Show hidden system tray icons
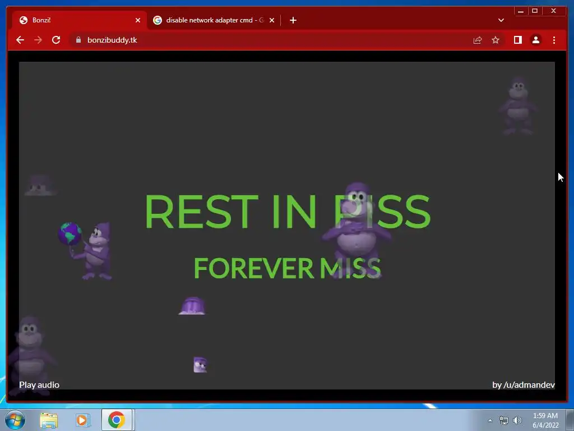 (490, 420)
